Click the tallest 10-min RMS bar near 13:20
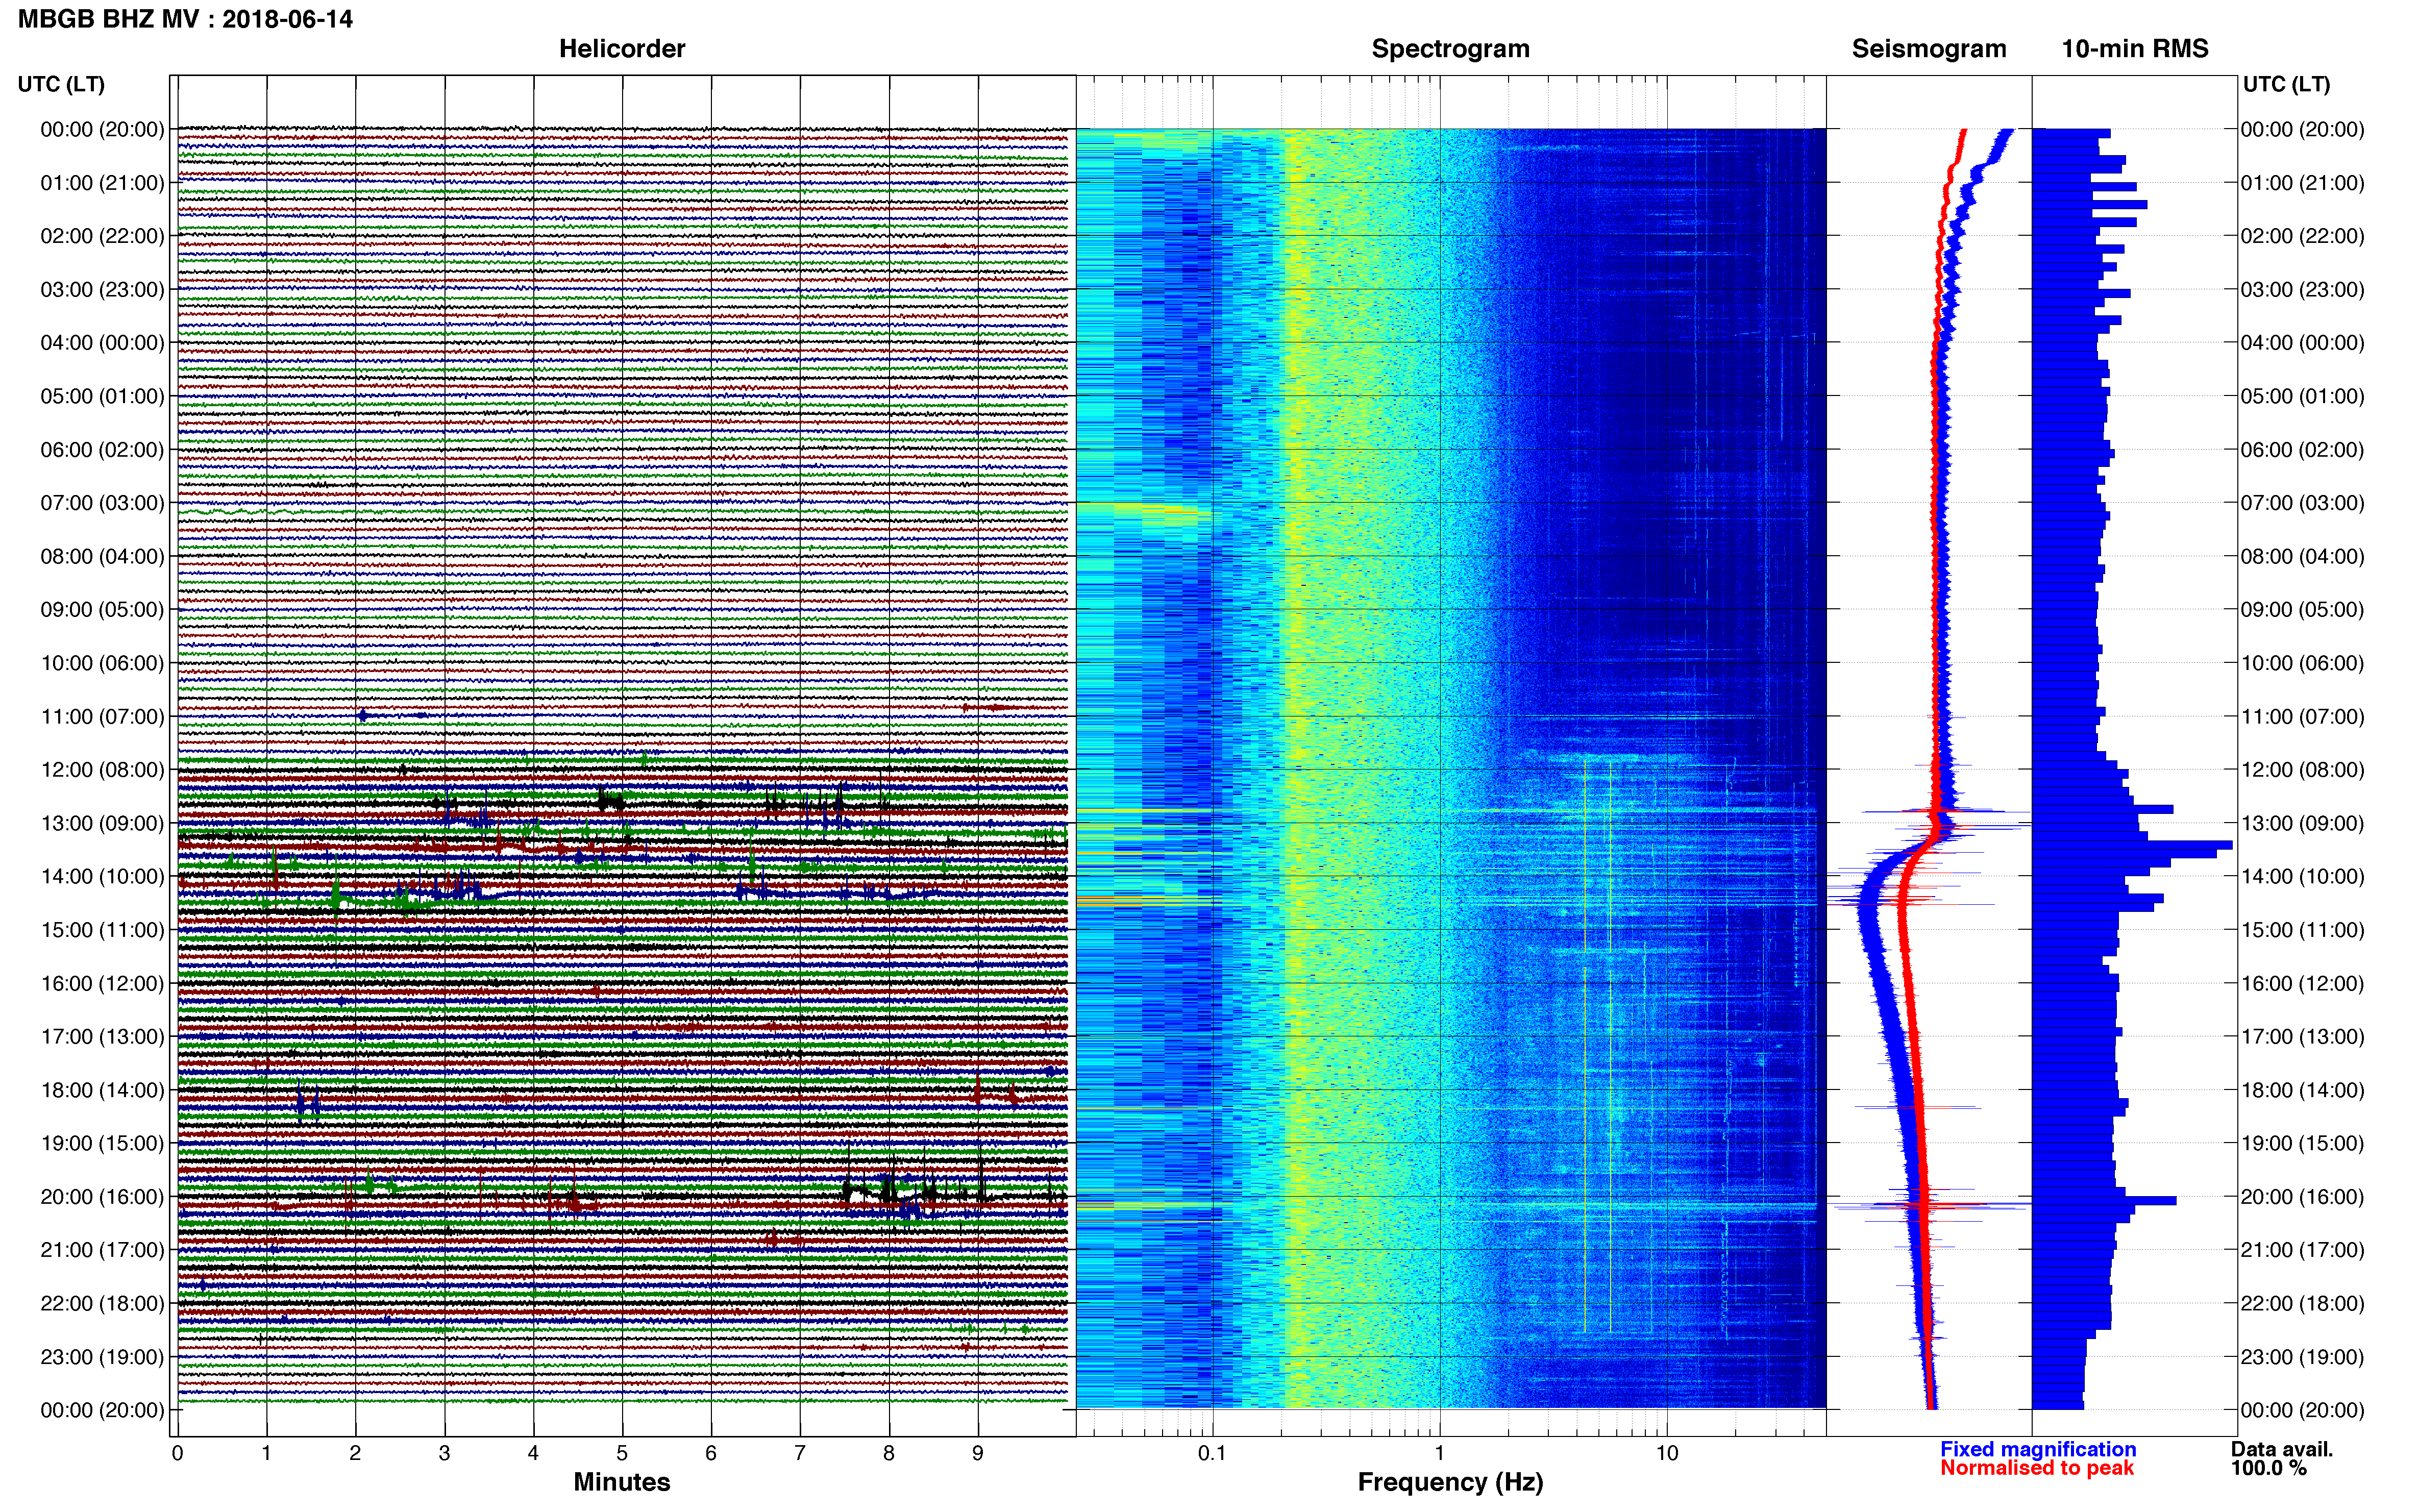 point(2132,846)
